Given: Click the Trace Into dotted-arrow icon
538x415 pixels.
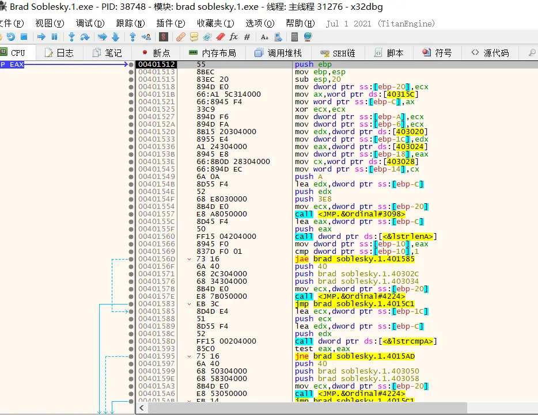Looking at the screenshot, I should click(x=103, y=37).
